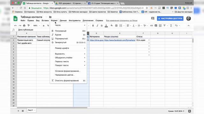Select the Paint format roller icon
Screen dimensions: 204x114
28,26
